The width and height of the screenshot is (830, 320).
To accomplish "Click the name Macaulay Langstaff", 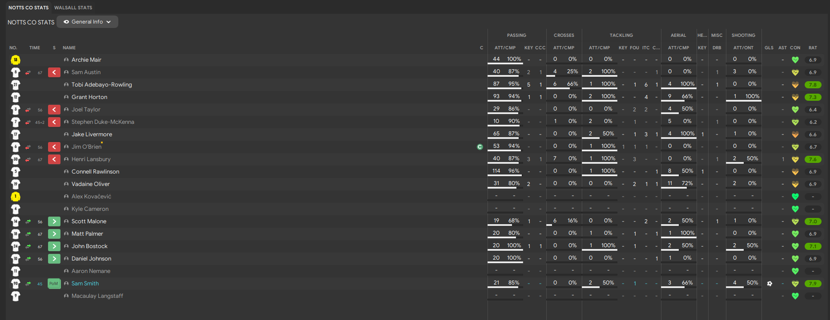I will click(x=97, y=296).
